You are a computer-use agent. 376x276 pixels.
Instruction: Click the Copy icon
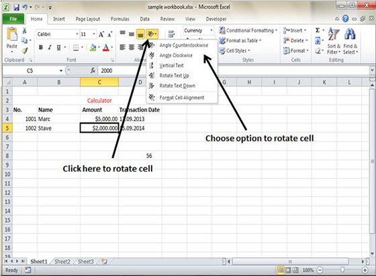coord(24,40)
